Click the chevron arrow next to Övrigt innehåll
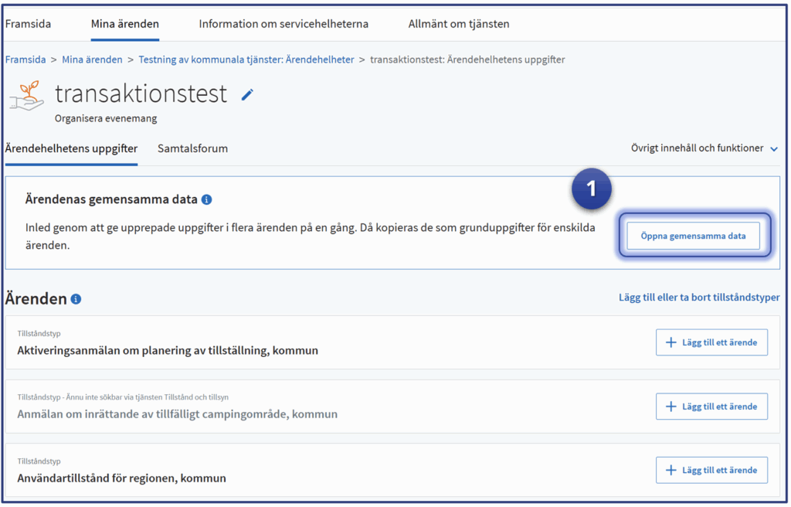The width and height of the screenshot is (791, 507). point(774,149)
